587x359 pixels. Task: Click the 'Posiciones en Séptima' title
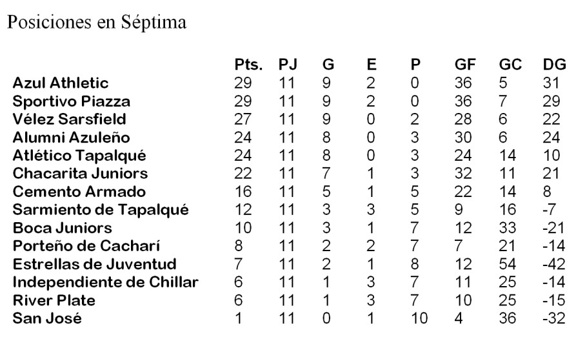pyautogui.click(x=97, y=23)
